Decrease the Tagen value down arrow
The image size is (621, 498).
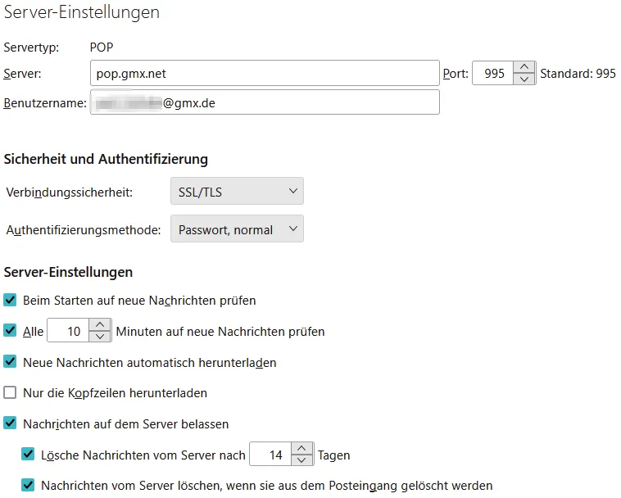coord(301,460)
